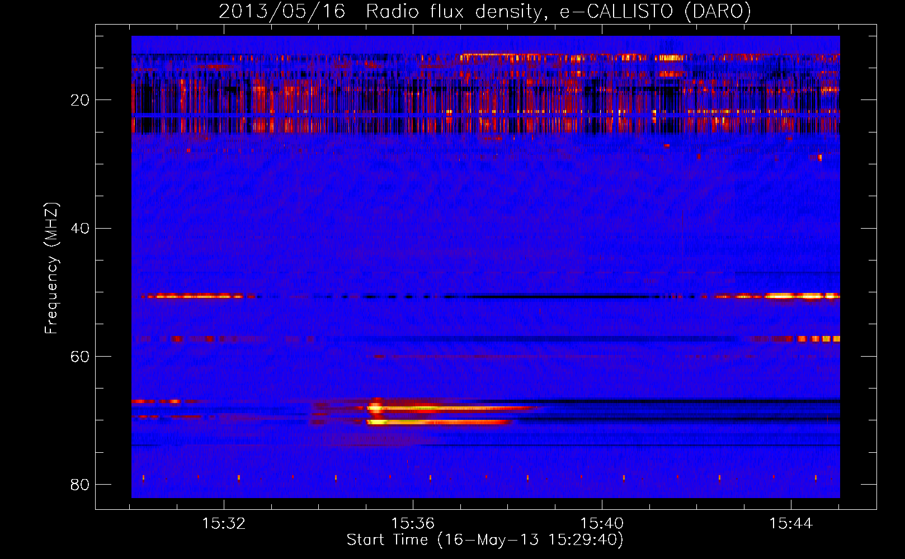Click the 20 MHz frequency tick label

[x=79, y=100]
